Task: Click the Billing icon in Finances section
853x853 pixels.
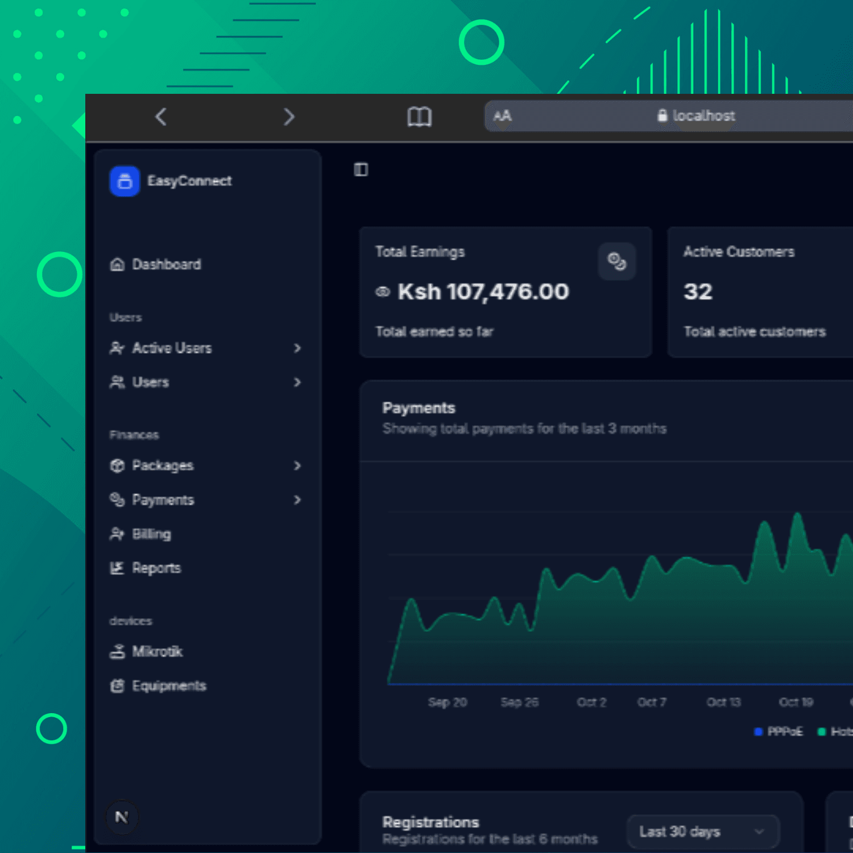Action: [117, 534]
